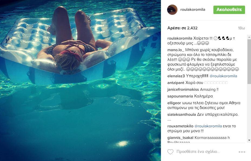The width and height of the screenshot is (251, 161).
Task: Click the heart like icon
Action: (x=170, y=152)
